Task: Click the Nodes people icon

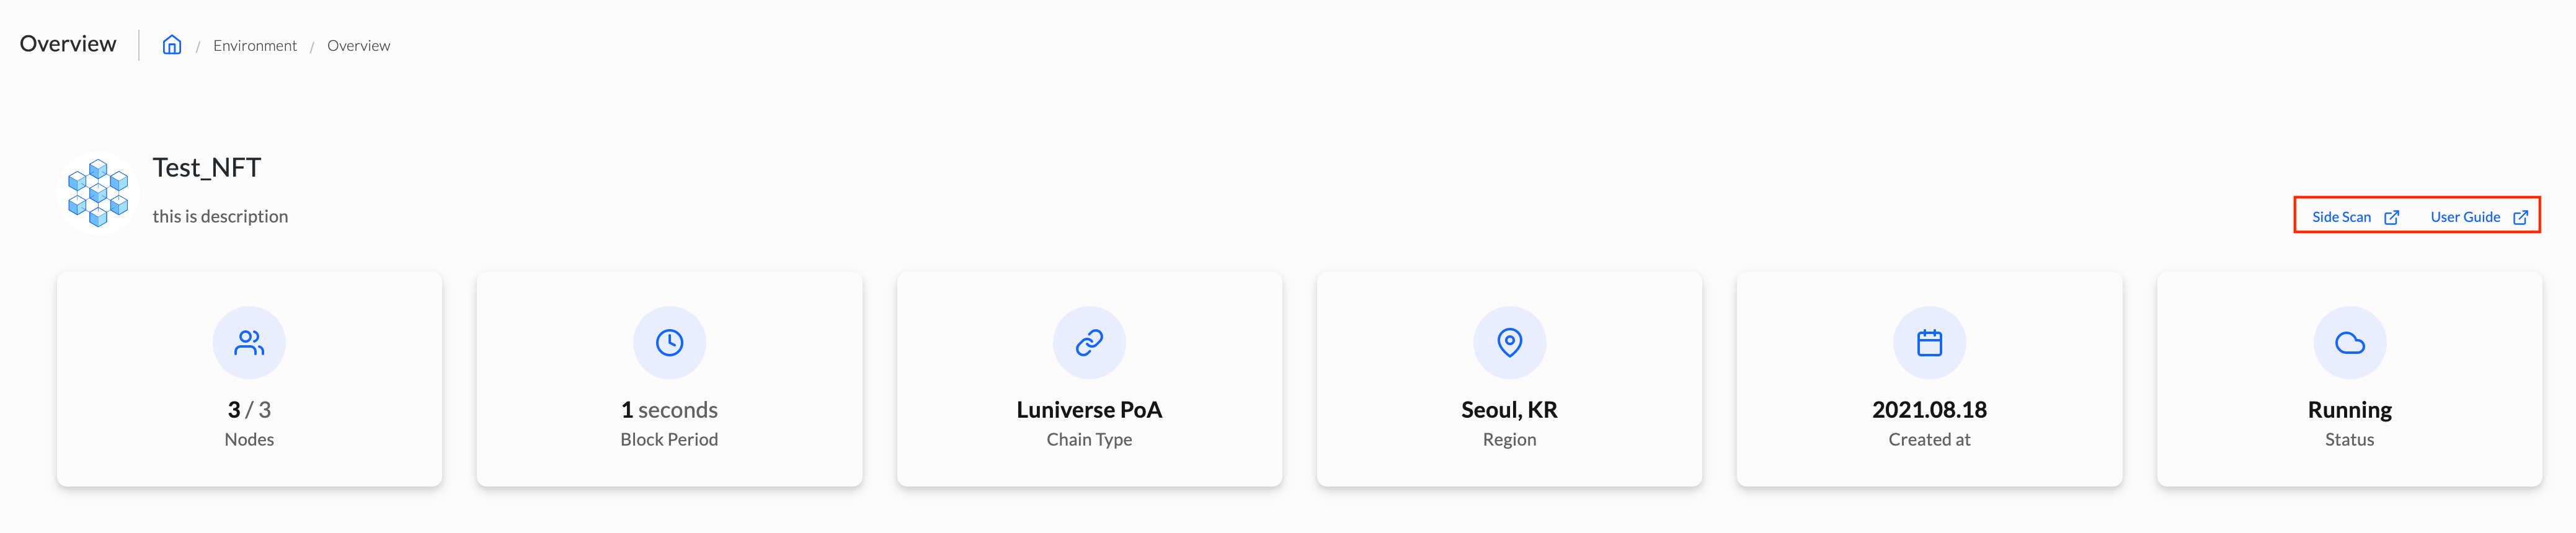Action: (x=249, y=343)
